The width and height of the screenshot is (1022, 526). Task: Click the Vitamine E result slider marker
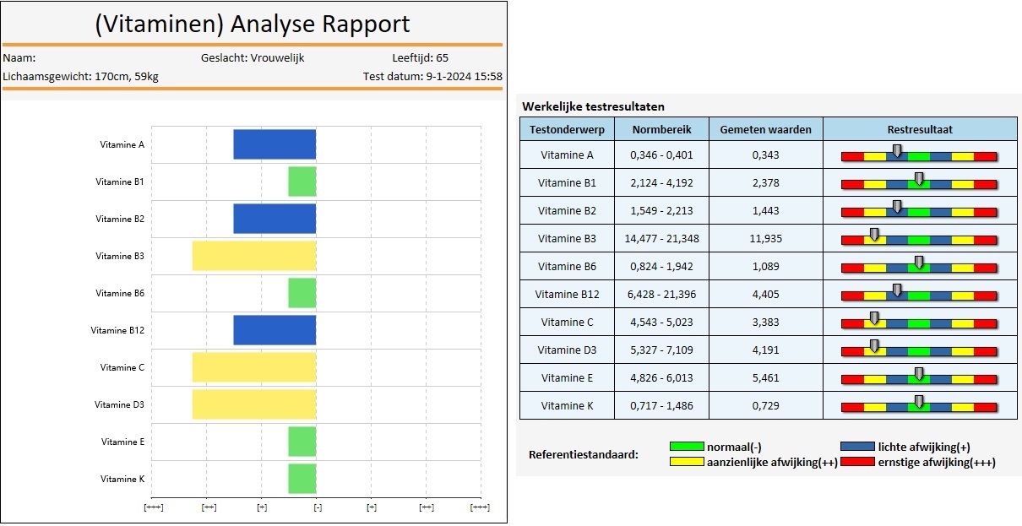point(919,373)
